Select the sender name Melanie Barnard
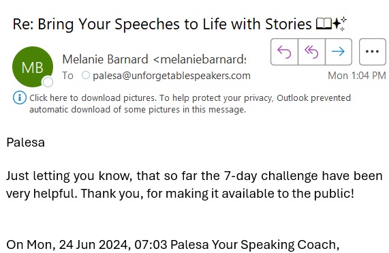The height and width of the screenshot is (253, 389). tap(105, 59)
